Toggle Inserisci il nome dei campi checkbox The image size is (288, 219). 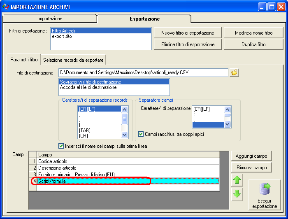[61, 146]
